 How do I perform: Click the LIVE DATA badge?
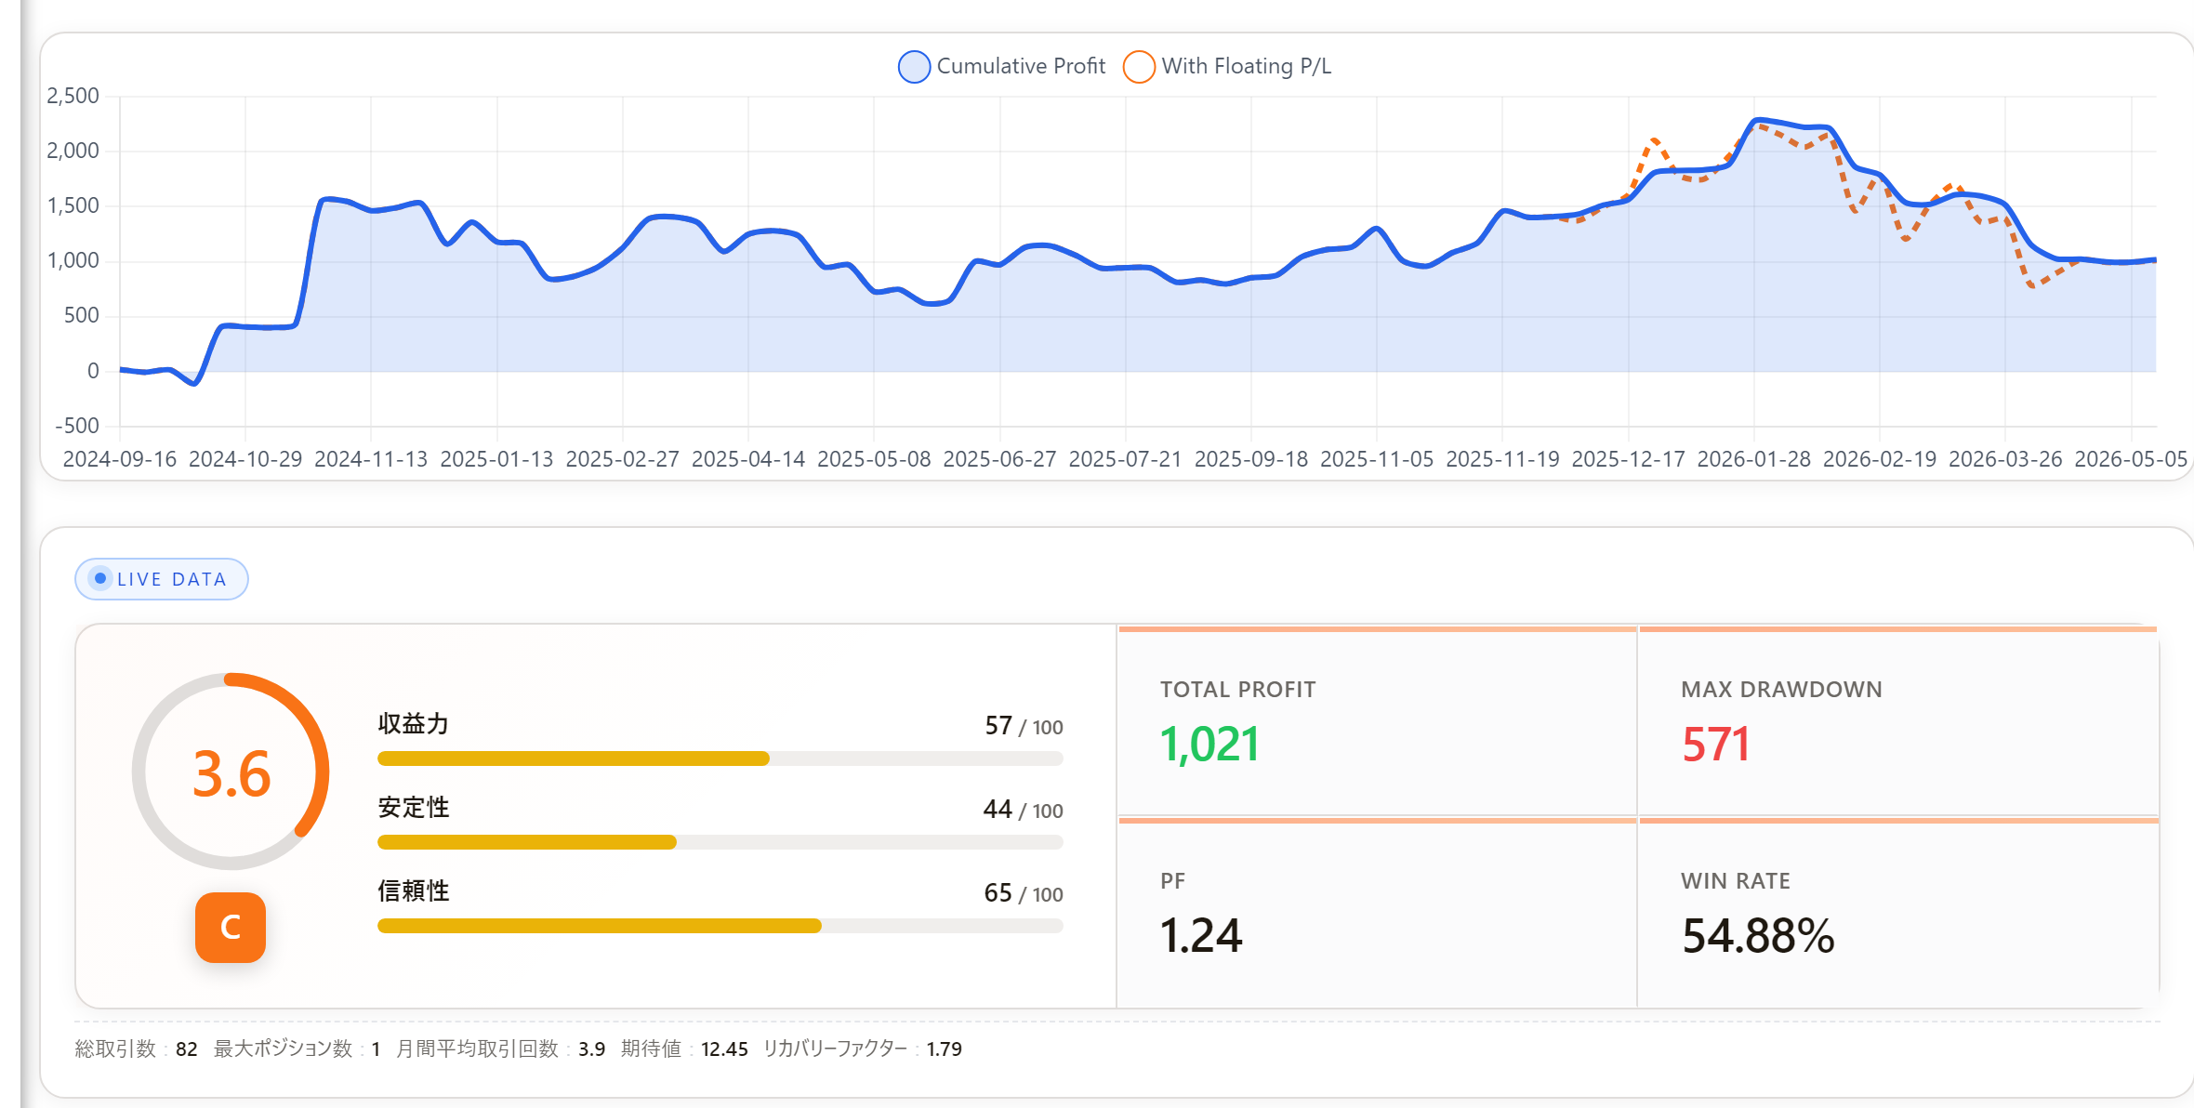pos(162,579)
